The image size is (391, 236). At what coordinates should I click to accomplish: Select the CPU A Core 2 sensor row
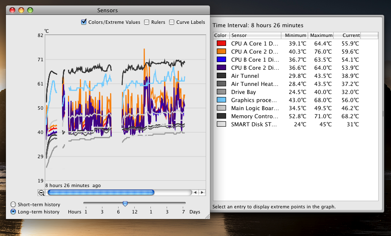tap(295, 51)
